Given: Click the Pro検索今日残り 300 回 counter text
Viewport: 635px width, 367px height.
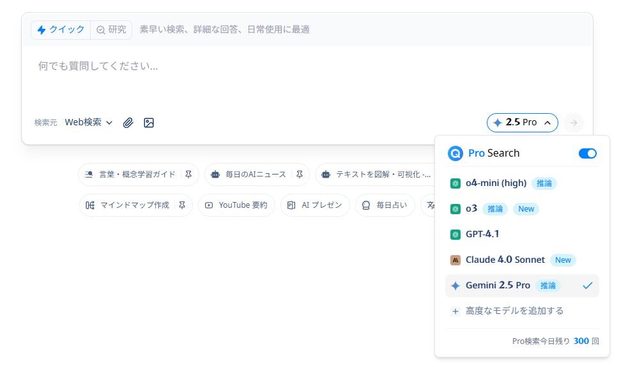Looking at the screenshot, I should click(555, 341).
